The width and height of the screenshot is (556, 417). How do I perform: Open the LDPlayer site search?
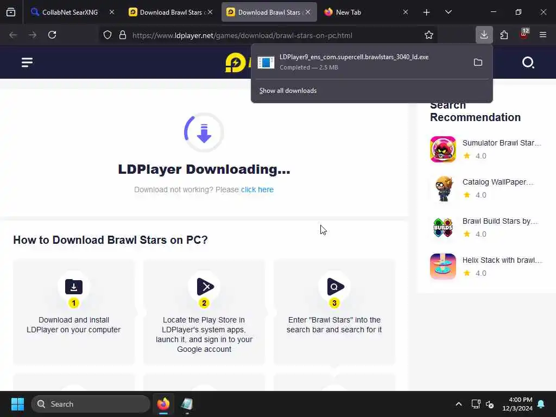528,62
